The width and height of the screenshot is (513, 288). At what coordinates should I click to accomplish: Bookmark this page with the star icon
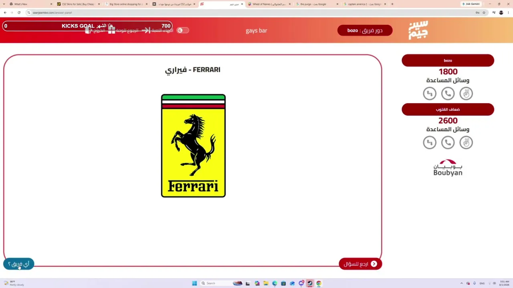click(x=484, y=12)
